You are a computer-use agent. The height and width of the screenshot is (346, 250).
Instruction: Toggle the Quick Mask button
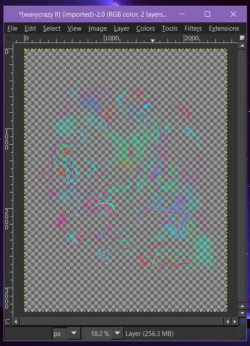pyautogui.click(x=7, y=321)
